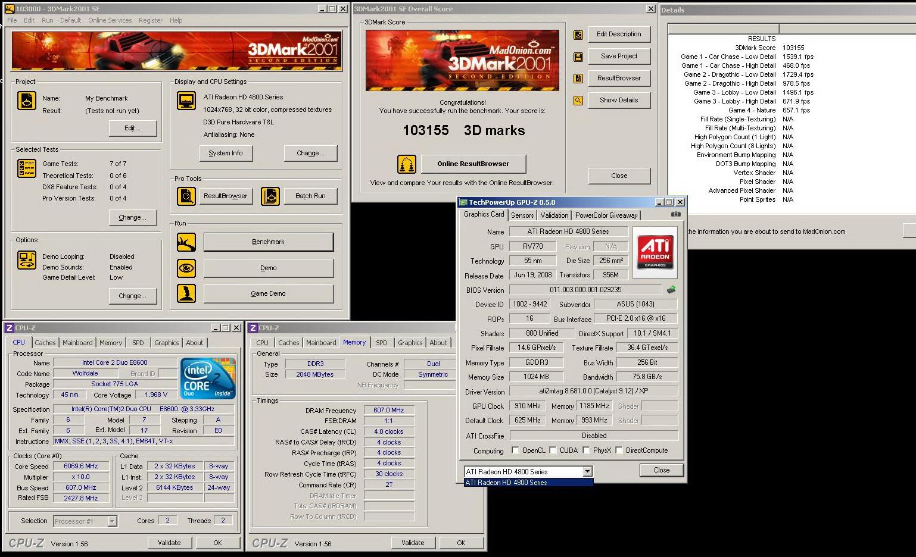The height and width of the screenshot is (557, 916).
Task: Open the Register menu in 3DMark2001
Action: (151, 20)
